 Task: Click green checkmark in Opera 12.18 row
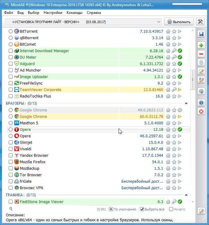180,129
